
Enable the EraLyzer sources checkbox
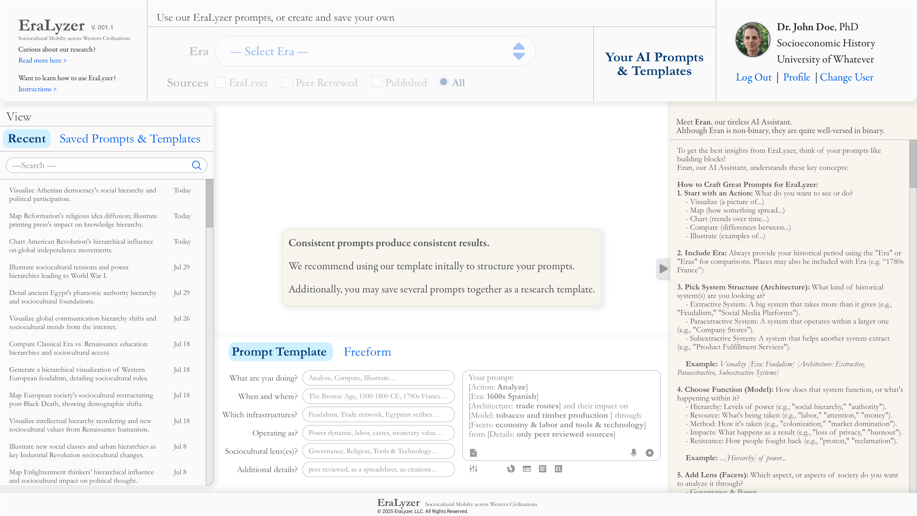[x=220, y=82]
